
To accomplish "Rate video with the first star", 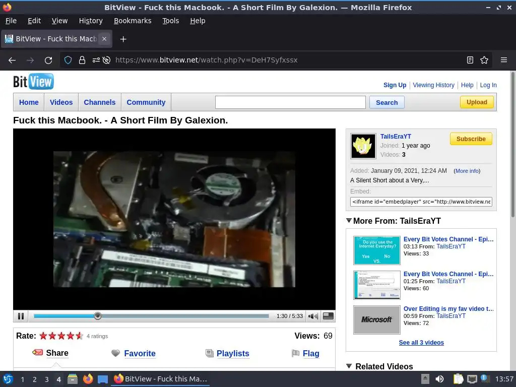I will [x=43, y=336].
